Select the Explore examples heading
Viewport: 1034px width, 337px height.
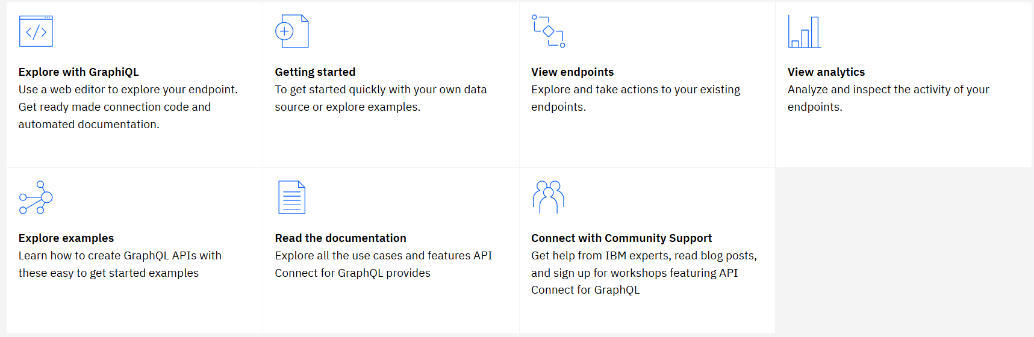[66, 238]
